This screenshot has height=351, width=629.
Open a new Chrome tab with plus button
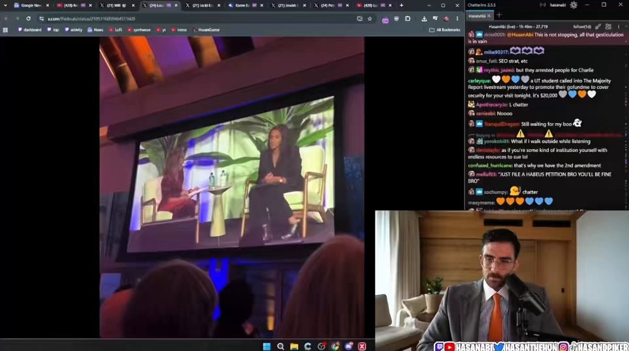tap(402, 5)
